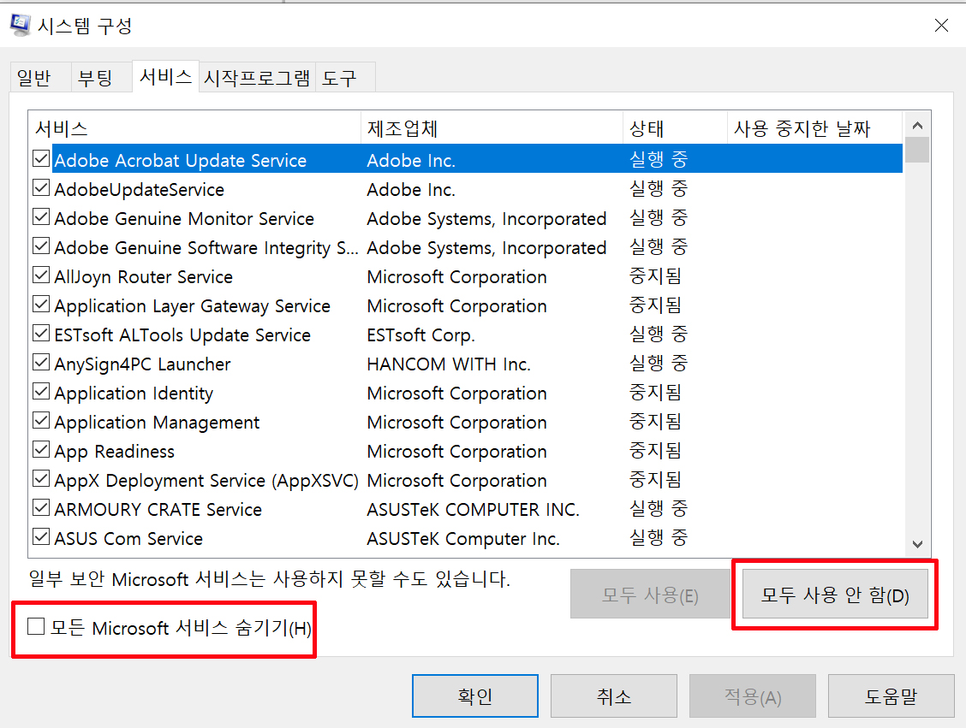Viewport: 966px width, 728px height.
Task: Uncheck App Readiness checkbox
Action: pos(40,450)
